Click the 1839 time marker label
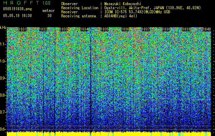215x136 pixels. (x=187, y=29)
